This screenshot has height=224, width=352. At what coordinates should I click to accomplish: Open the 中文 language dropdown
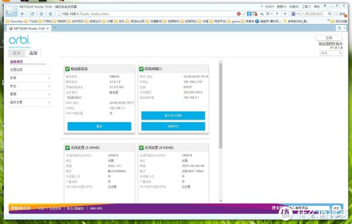click(x=331, y=53)
